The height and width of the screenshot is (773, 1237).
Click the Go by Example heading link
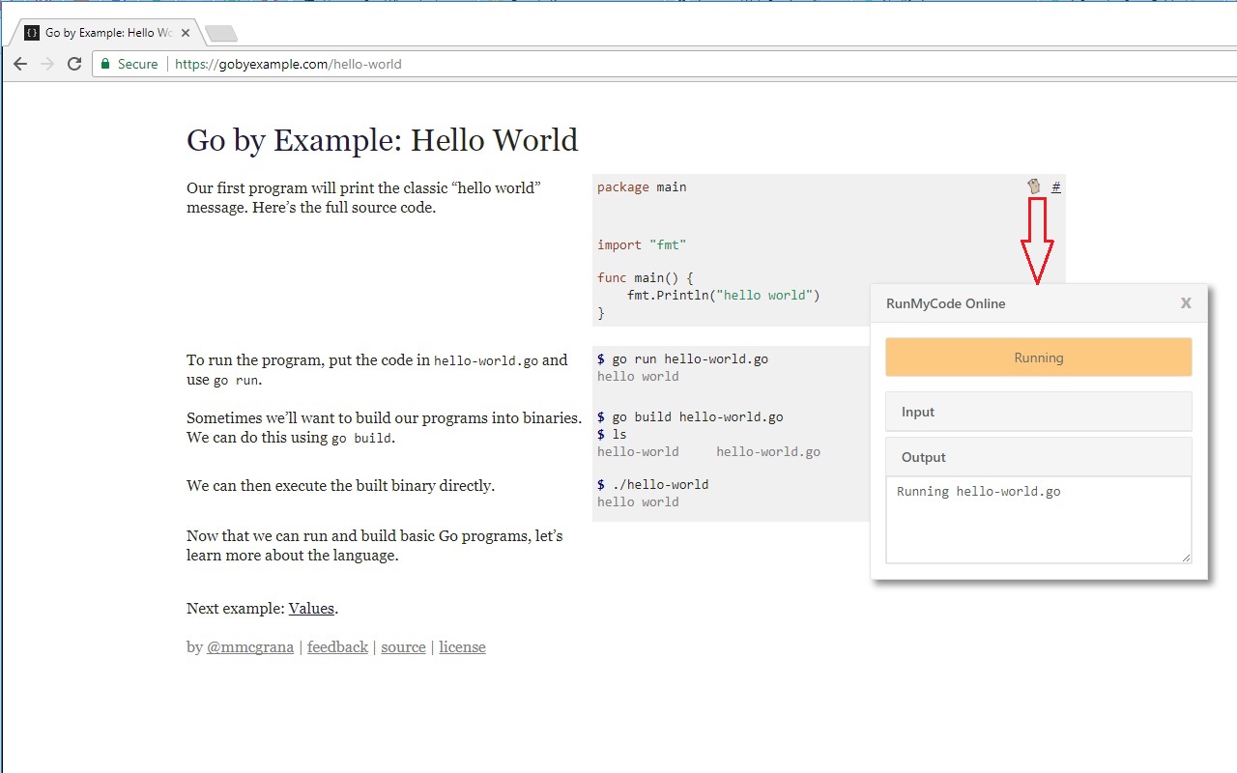289,140
